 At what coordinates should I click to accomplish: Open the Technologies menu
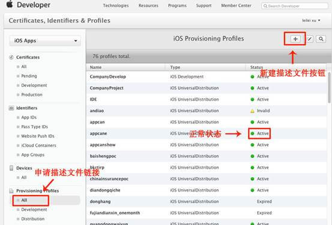click(x=116, y=6)
